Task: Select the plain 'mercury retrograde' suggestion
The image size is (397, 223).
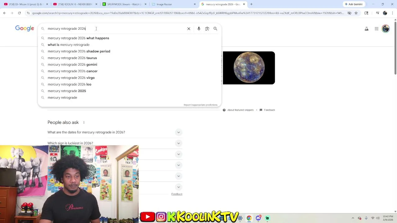Action: tap(129, 98)
